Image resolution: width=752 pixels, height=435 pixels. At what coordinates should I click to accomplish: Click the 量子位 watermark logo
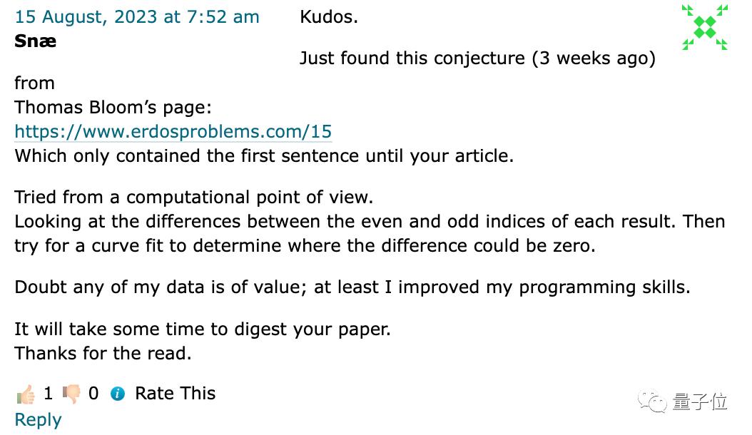click(685, 402)
